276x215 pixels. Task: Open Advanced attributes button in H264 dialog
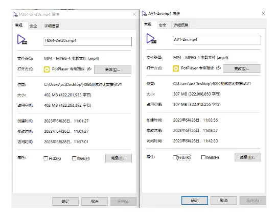point(119,158)
